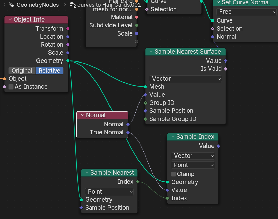Select the Relative transform space button
This screenshot has height=219, width=278.
pos(49,71)
